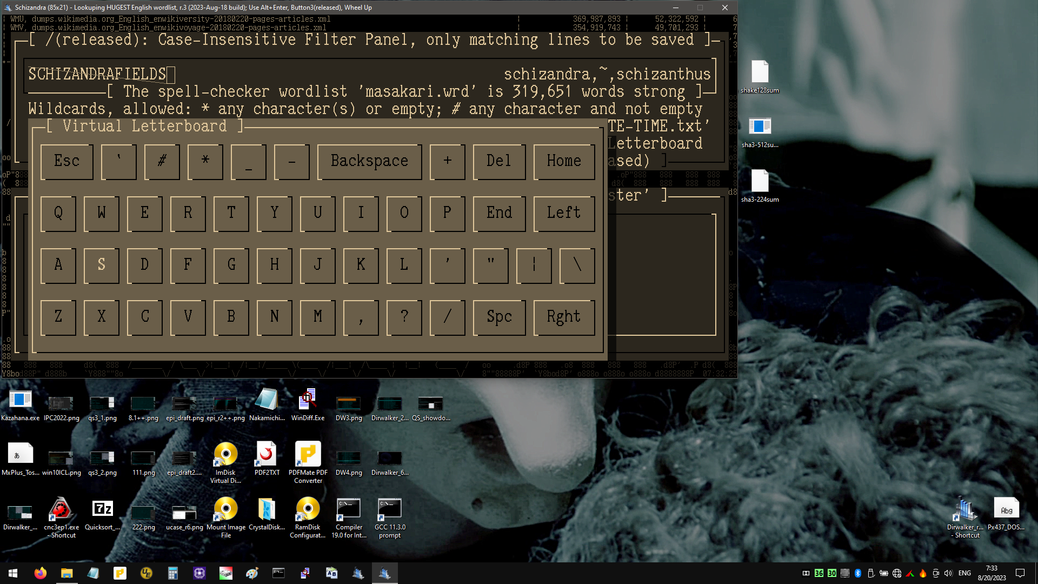Open epi_draft.png desktop file
1038x584 pixels.
[x=184, y=408]
